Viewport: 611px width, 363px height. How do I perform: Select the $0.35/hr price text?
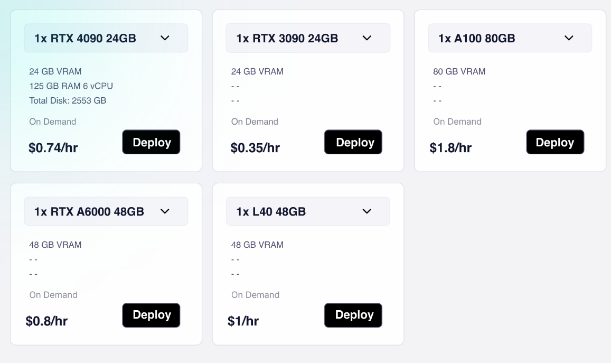tap(255, 148)
